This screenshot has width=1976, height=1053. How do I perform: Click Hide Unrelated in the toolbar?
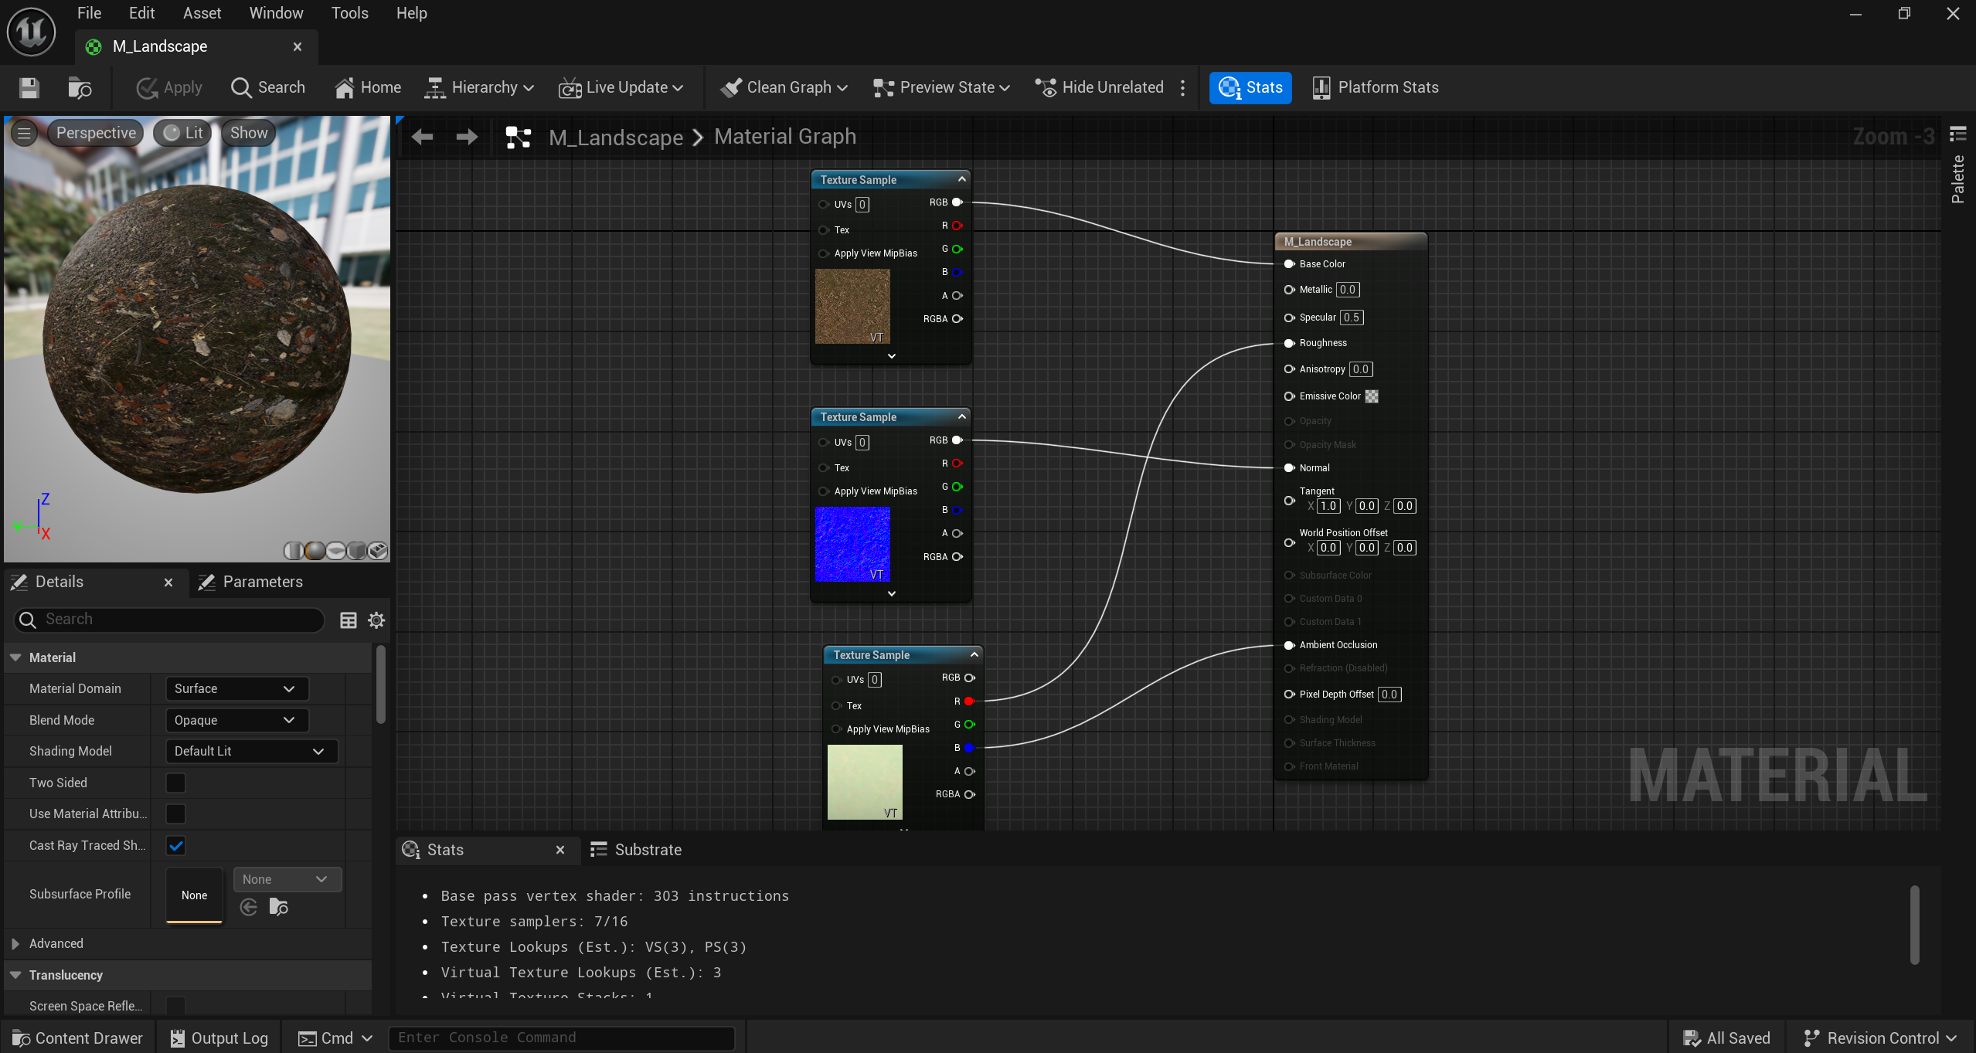click(x=1099, y=87)
